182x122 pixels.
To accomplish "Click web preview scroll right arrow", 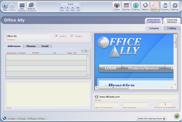I will [x=172, y=88].
